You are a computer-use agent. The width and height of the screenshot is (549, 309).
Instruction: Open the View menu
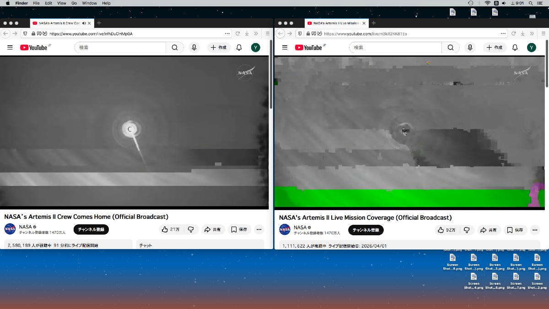point(62,3)
